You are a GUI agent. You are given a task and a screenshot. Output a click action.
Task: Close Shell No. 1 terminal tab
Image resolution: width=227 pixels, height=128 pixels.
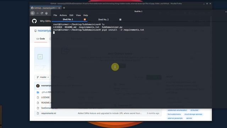click(x=85, y=20)
